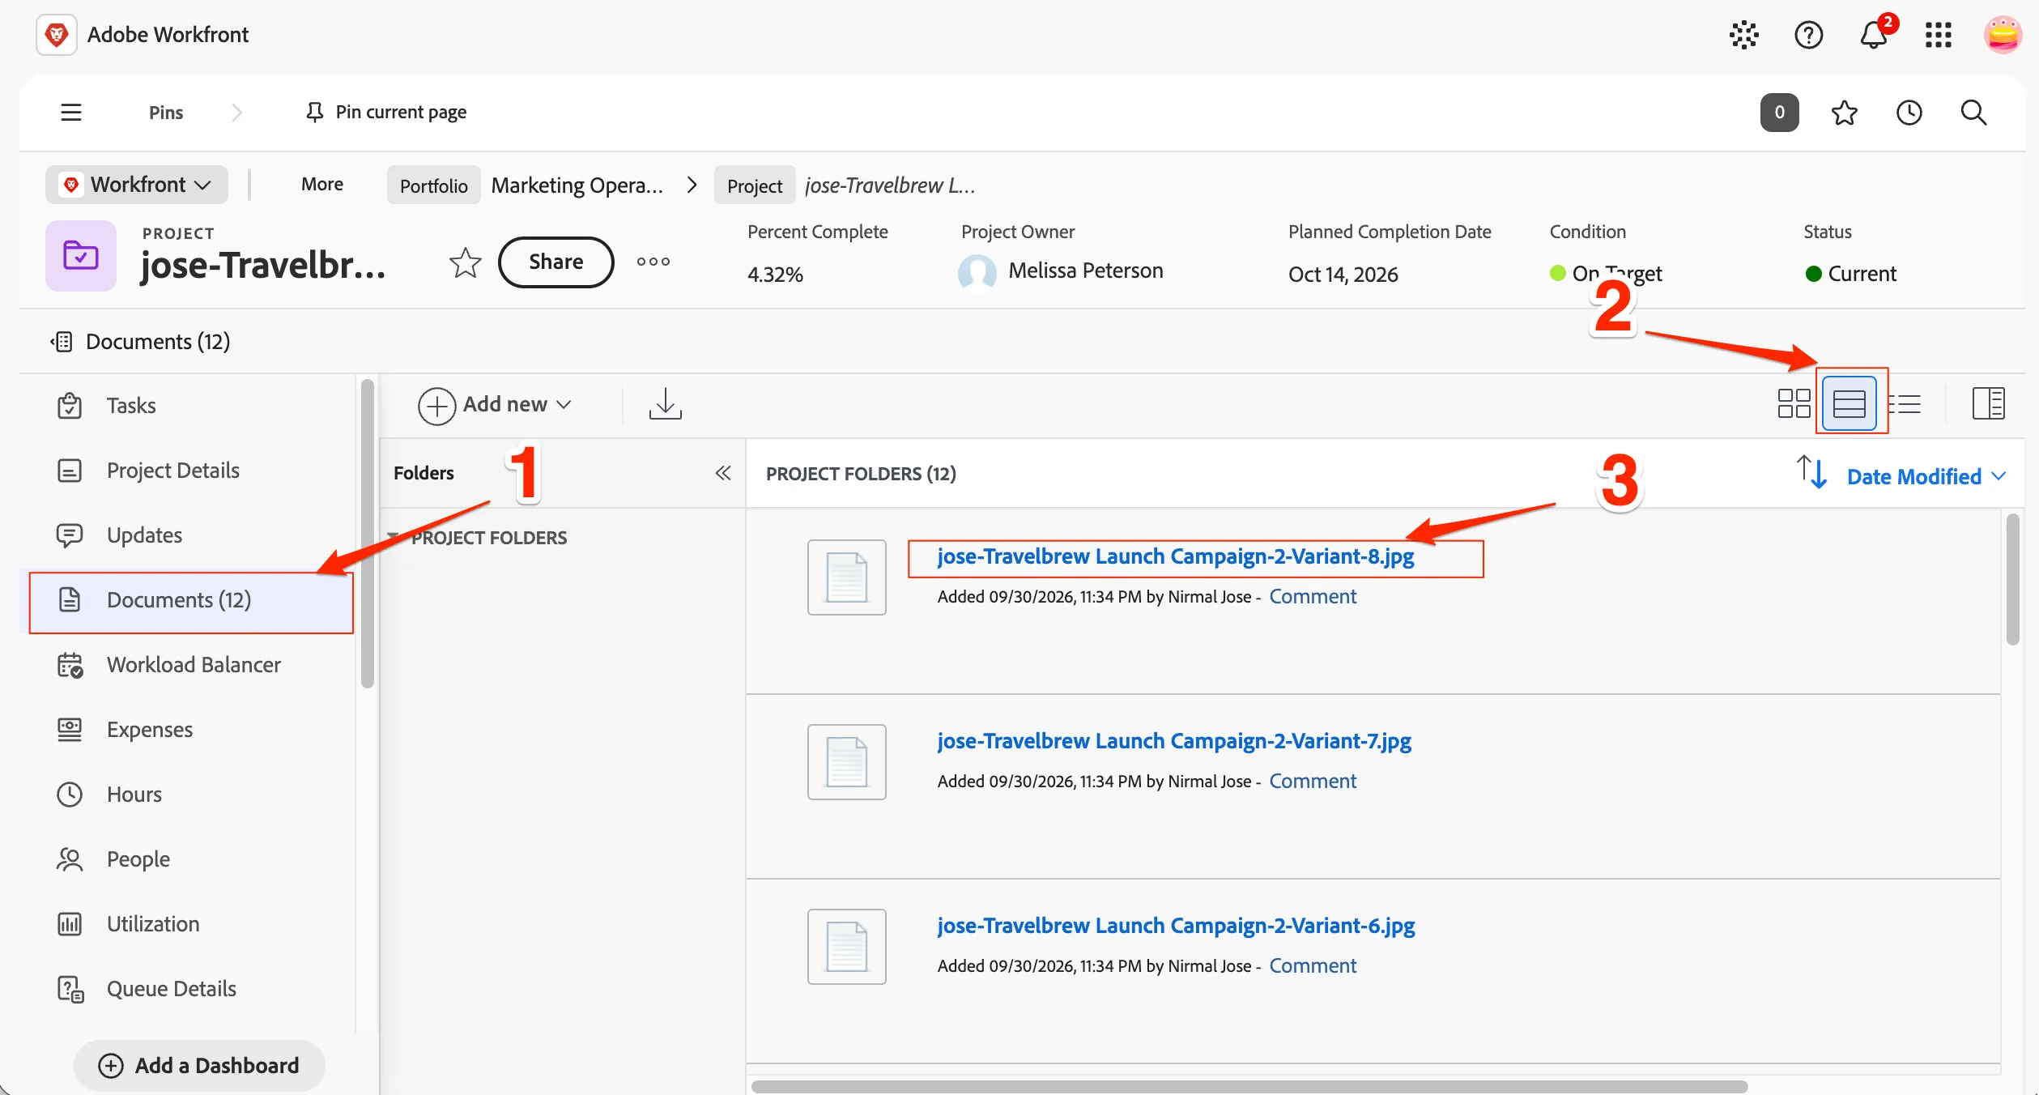Select Documents (12) in sidebar

pyautogui.click(x=191, y=603)
